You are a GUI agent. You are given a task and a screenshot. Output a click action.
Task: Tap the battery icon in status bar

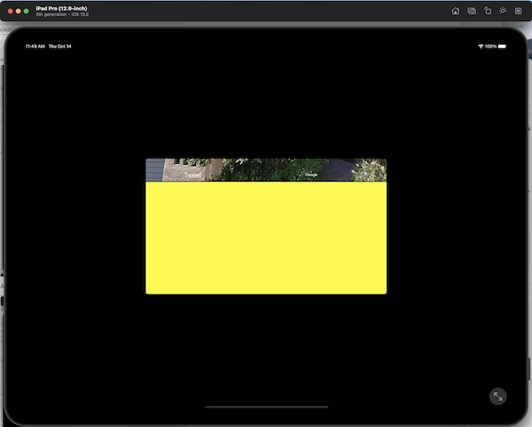click(502, 47)
